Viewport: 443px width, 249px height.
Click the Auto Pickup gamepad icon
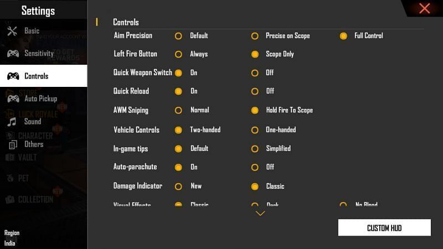point(12,99)
